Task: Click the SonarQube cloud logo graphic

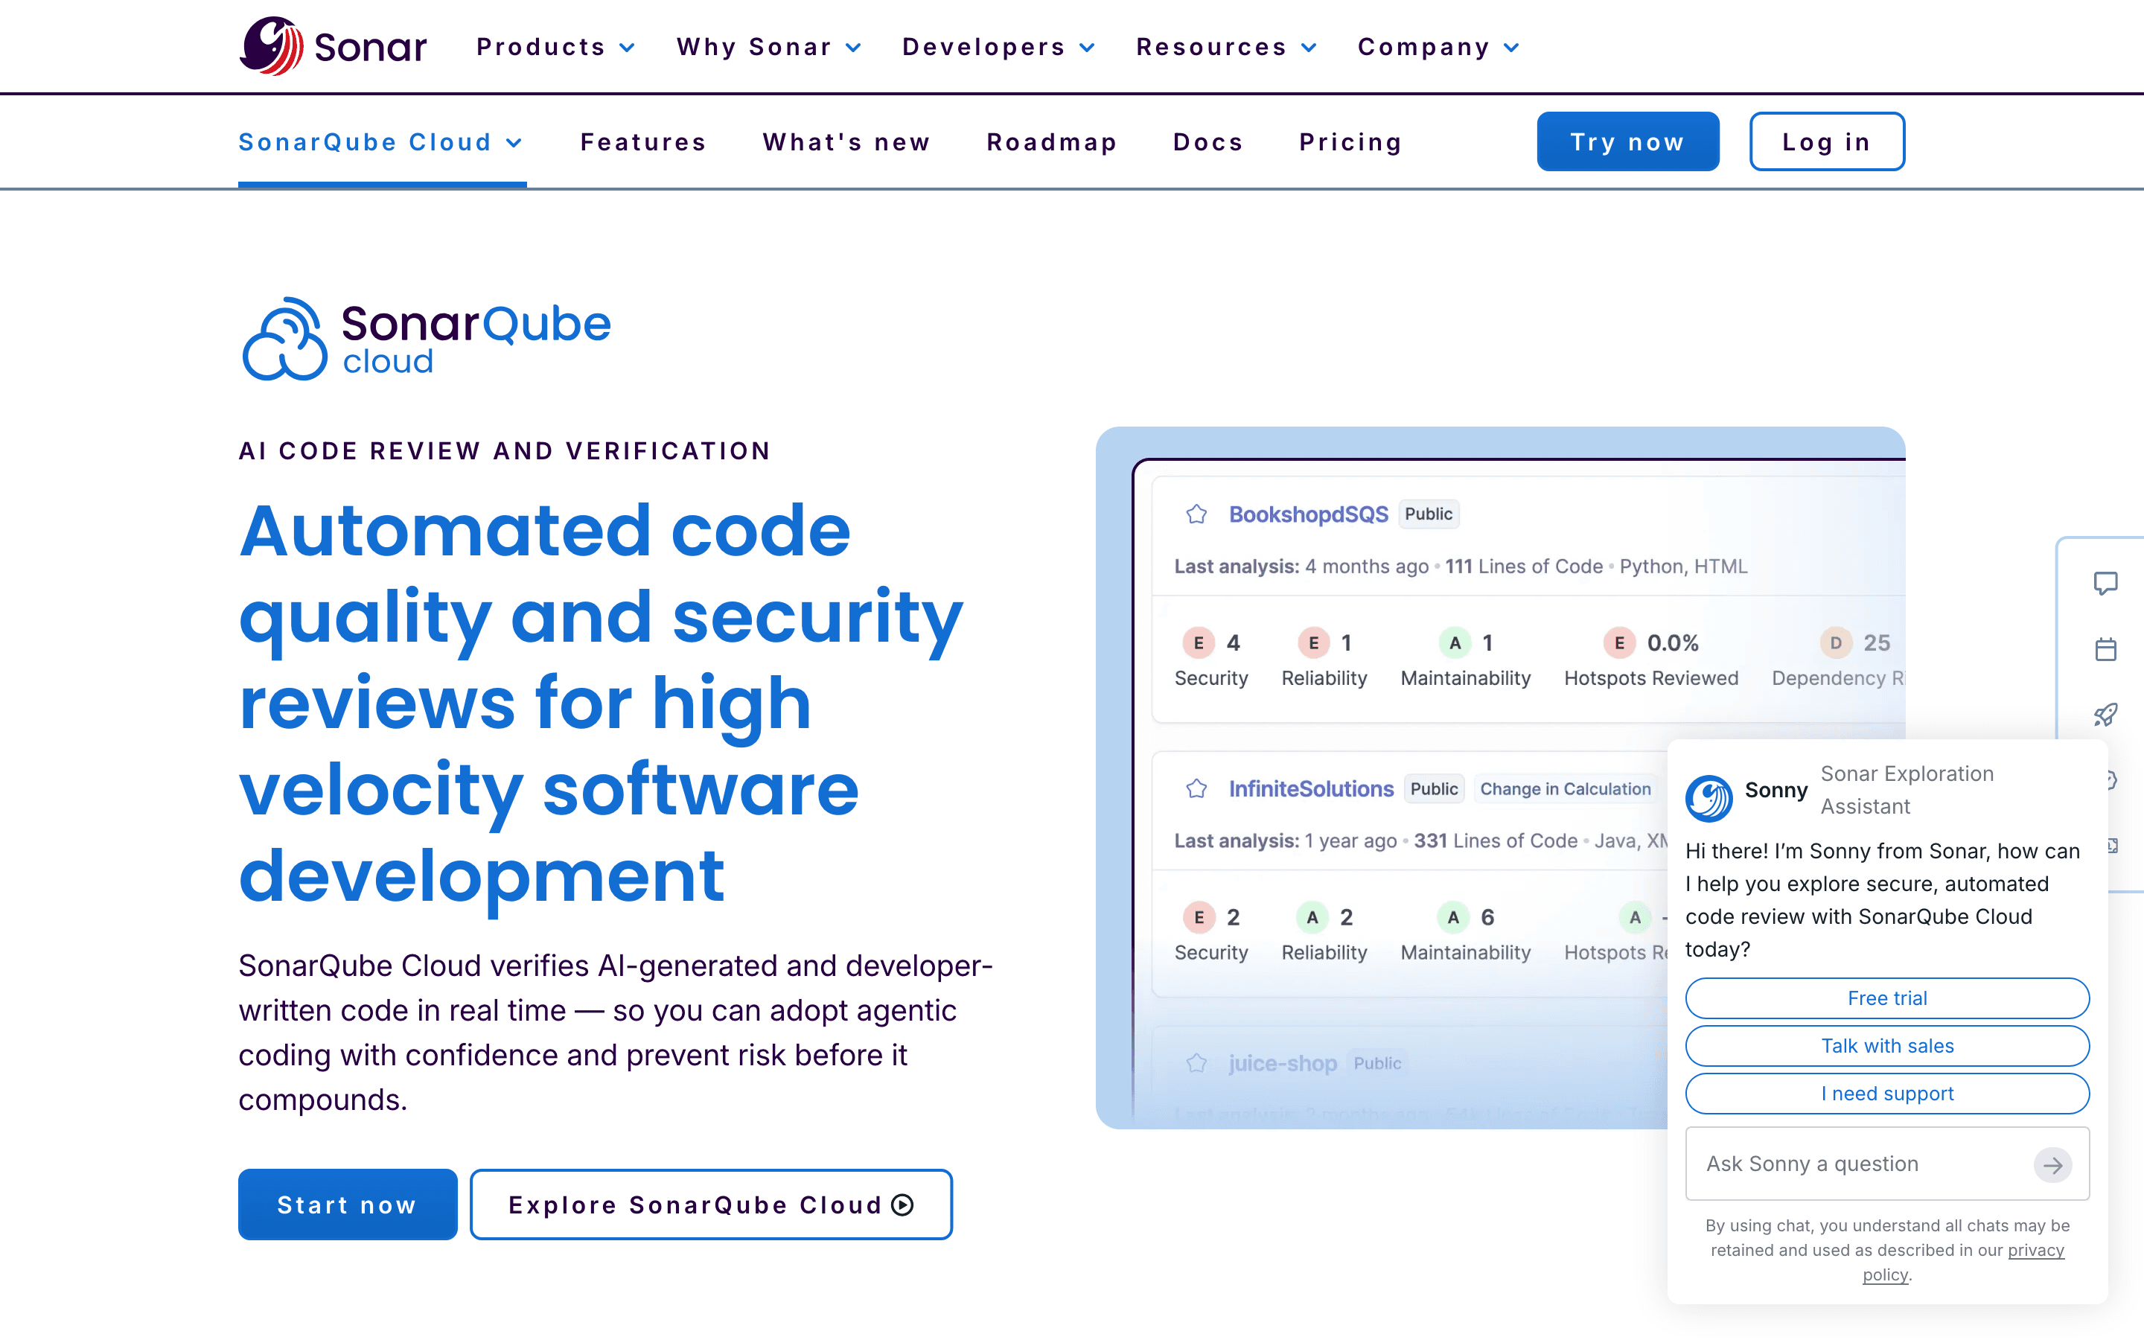Action: (x=425, y=339)
